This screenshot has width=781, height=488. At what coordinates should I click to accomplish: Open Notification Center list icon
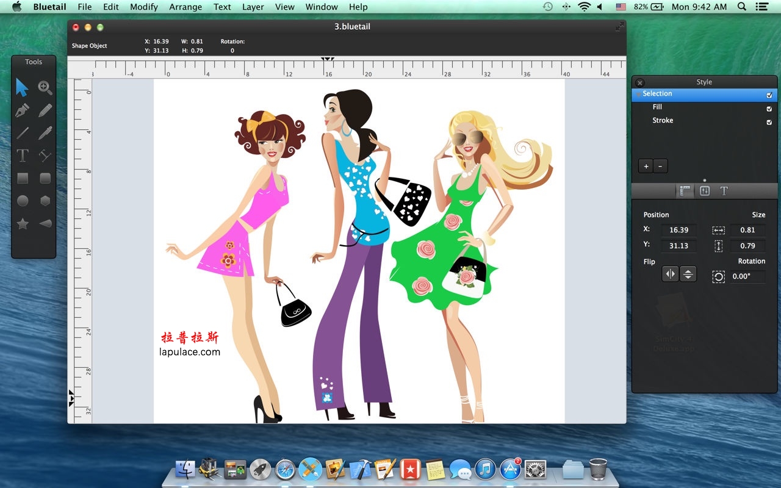pos(762,7)
